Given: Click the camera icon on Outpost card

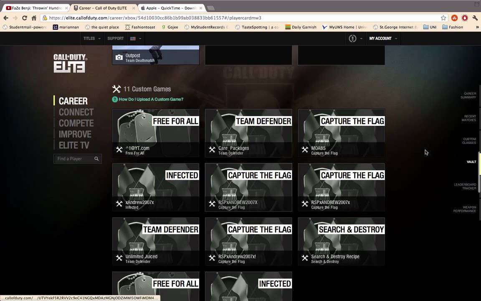Looking at the screenshot, I should tap(119, 57).
